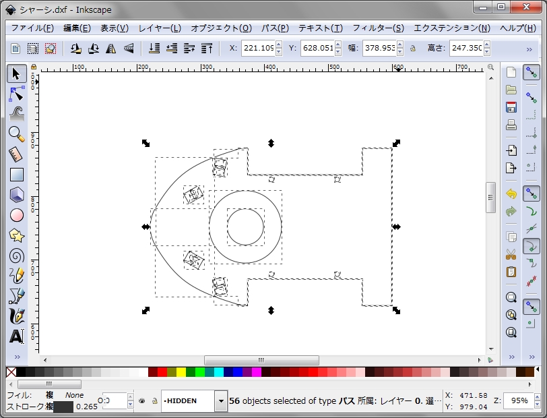The image size is (547, 418).
Task: Increase the width spinner
Action: tap(400, 44)
